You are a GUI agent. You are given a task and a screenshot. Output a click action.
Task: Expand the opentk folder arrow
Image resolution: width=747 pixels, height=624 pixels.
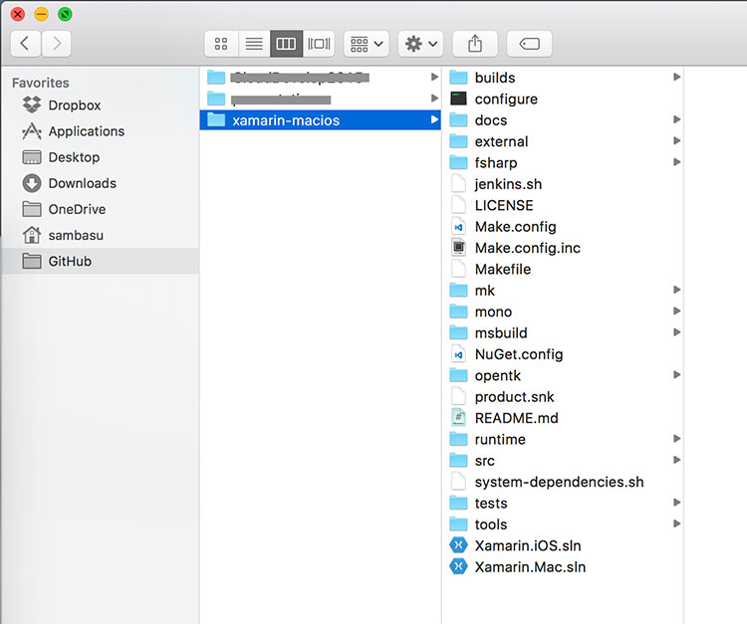[676, 374]
